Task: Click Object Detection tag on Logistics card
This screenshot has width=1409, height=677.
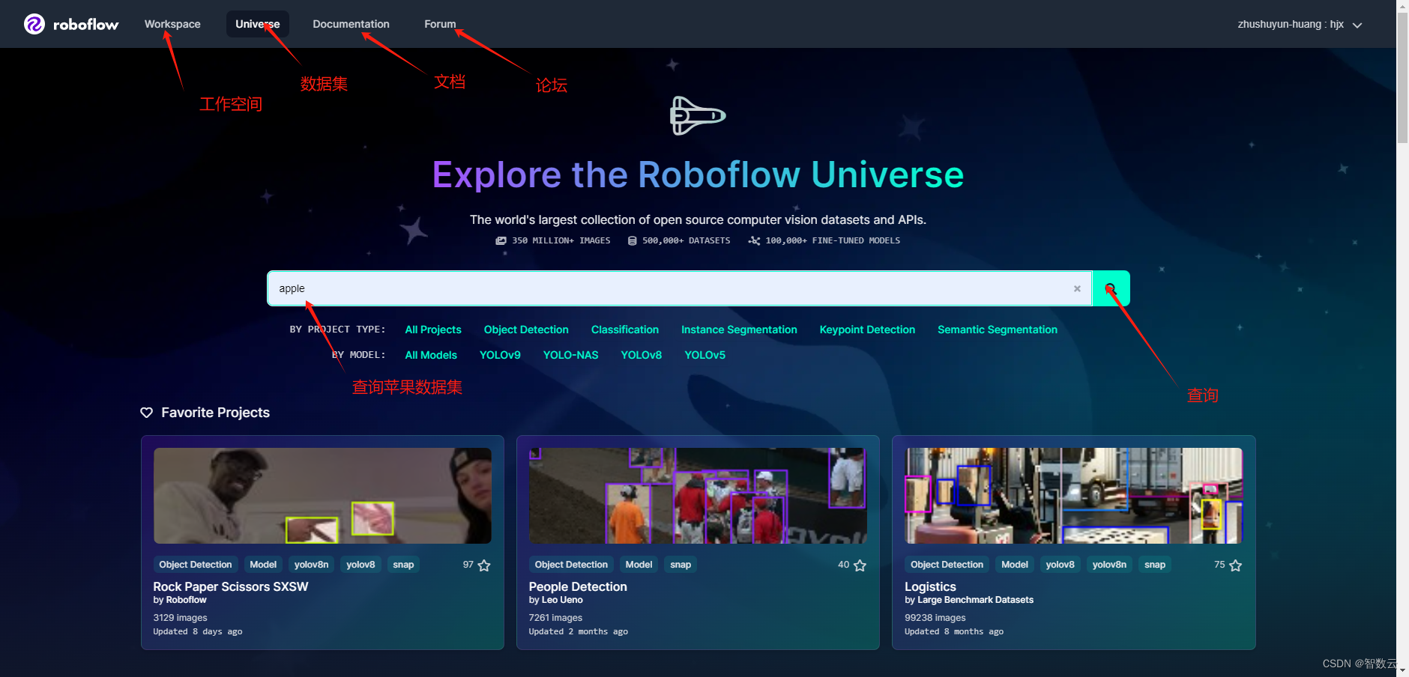Action: coord(947,565)
